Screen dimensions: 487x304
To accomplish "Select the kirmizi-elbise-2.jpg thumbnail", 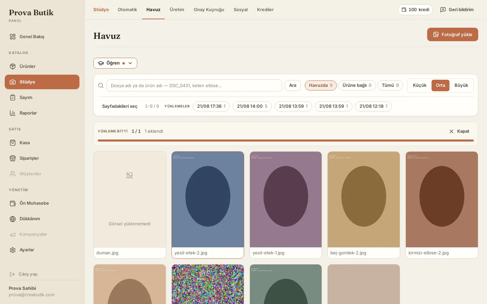I will tap(442, 205).
